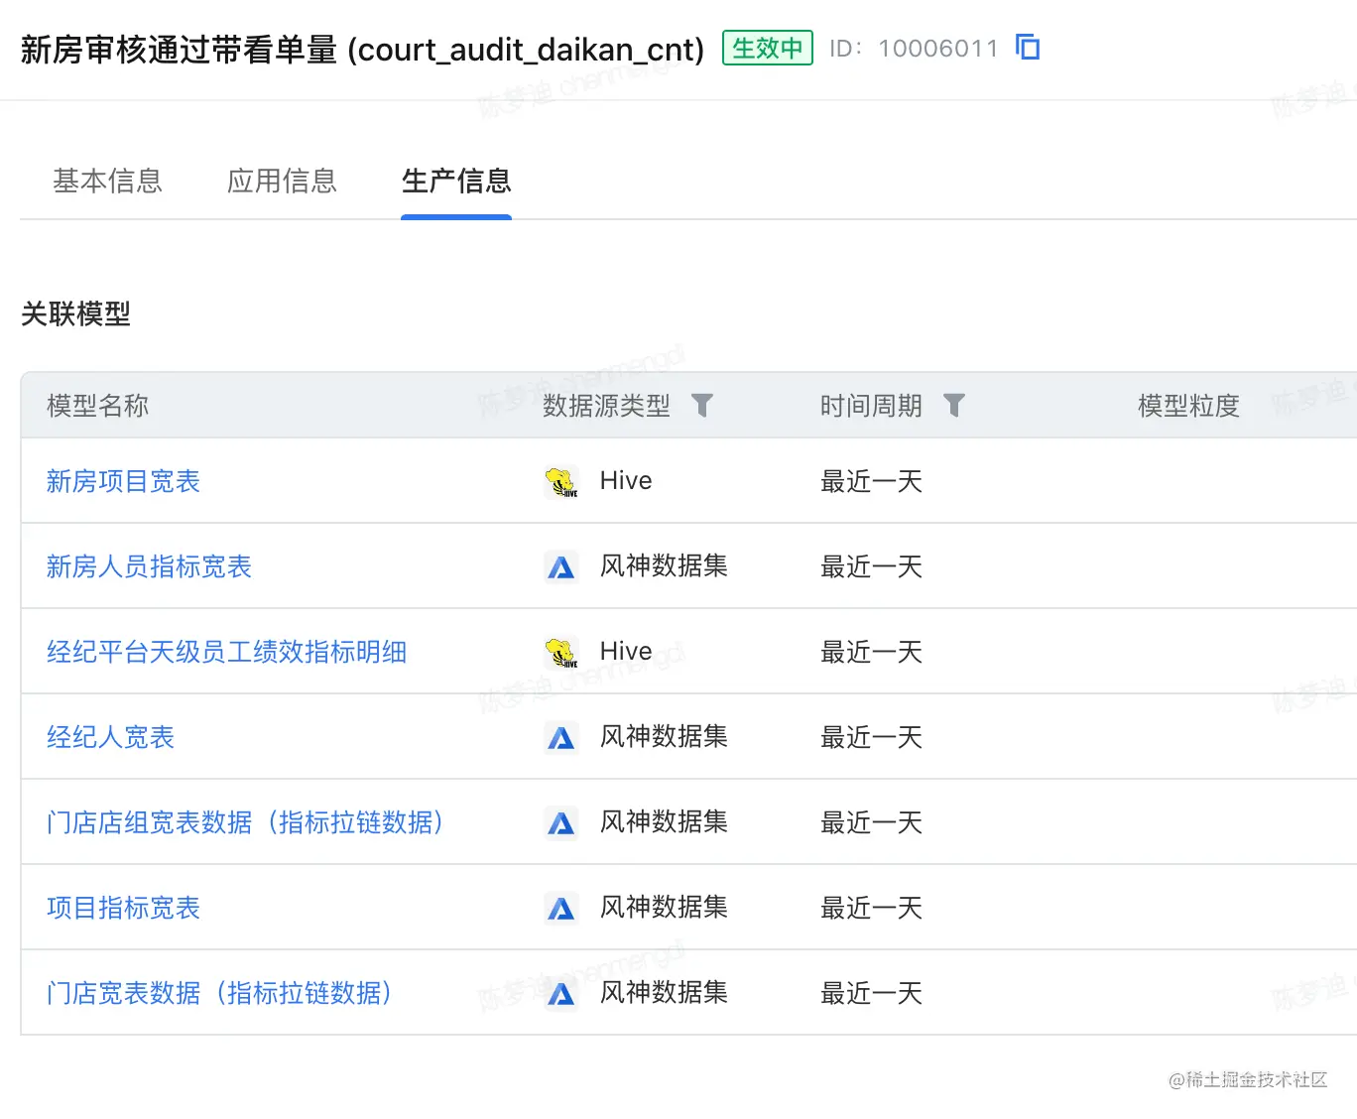Filter the 时间周期 column

954,405
